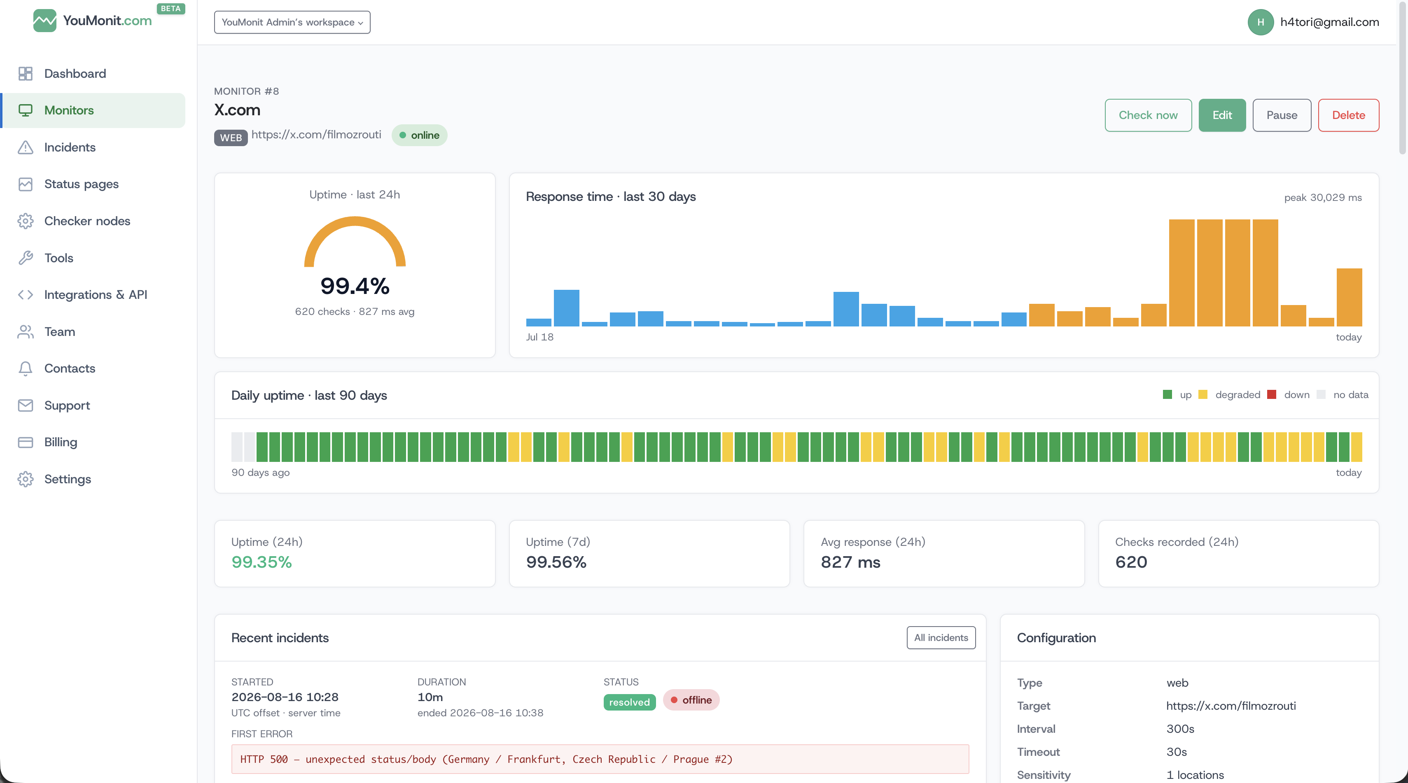Click the peak 30,029 ms label
Screen dimensions: 1408x783
1323,197
